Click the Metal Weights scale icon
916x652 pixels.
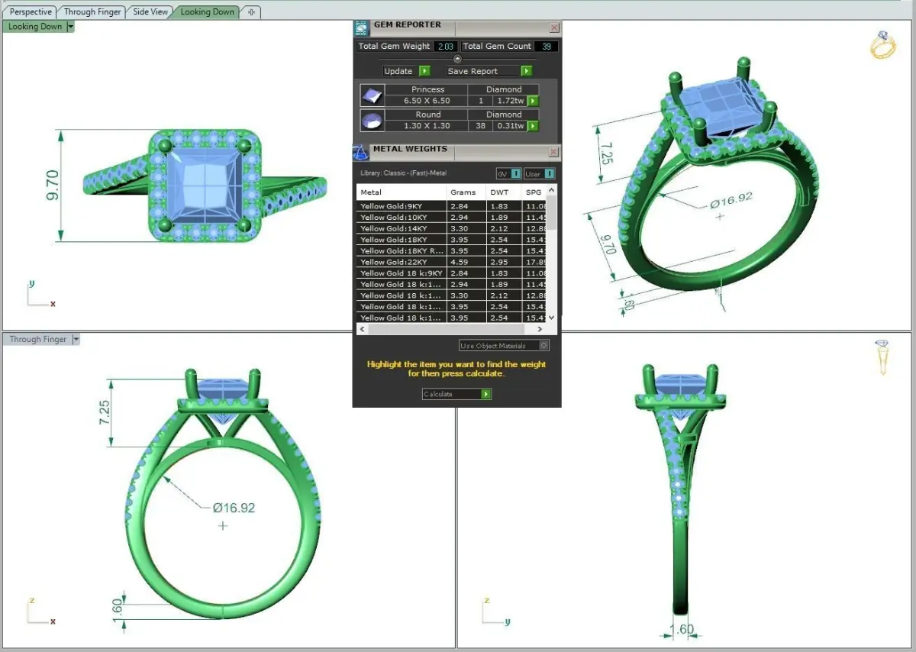(x=360, y=152)
